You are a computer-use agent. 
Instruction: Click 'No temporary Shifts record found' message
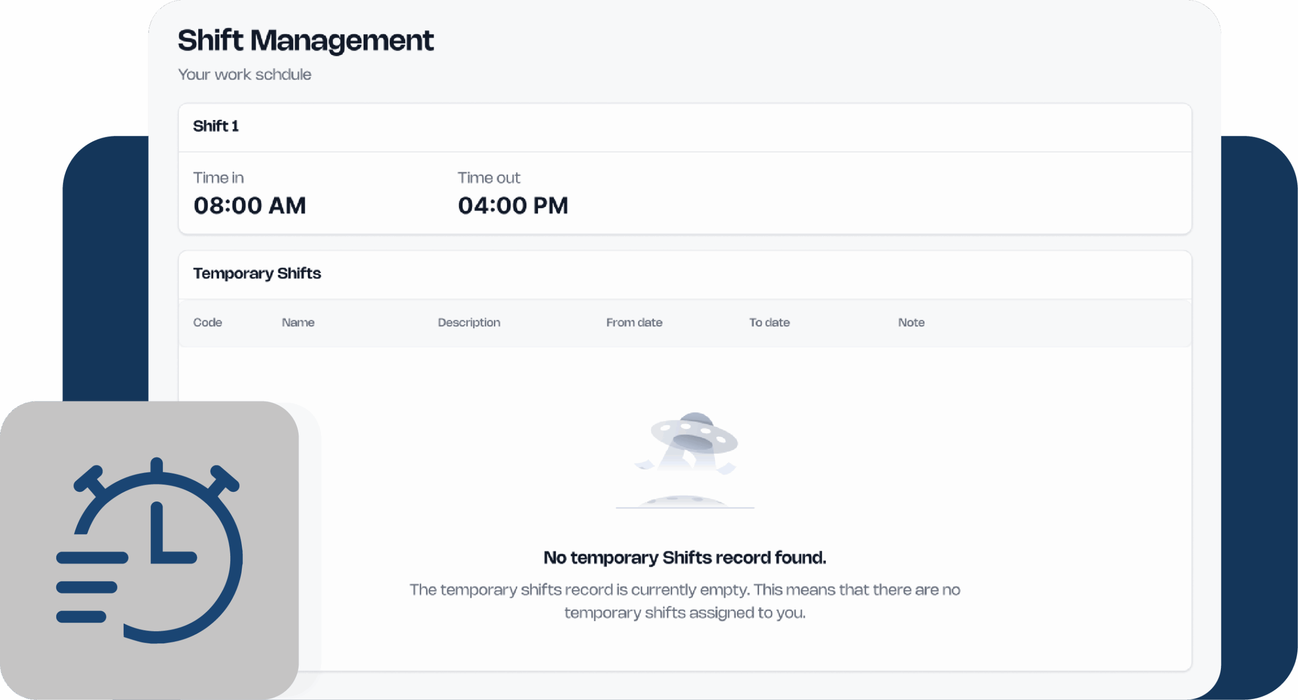[x=684, y=558]
